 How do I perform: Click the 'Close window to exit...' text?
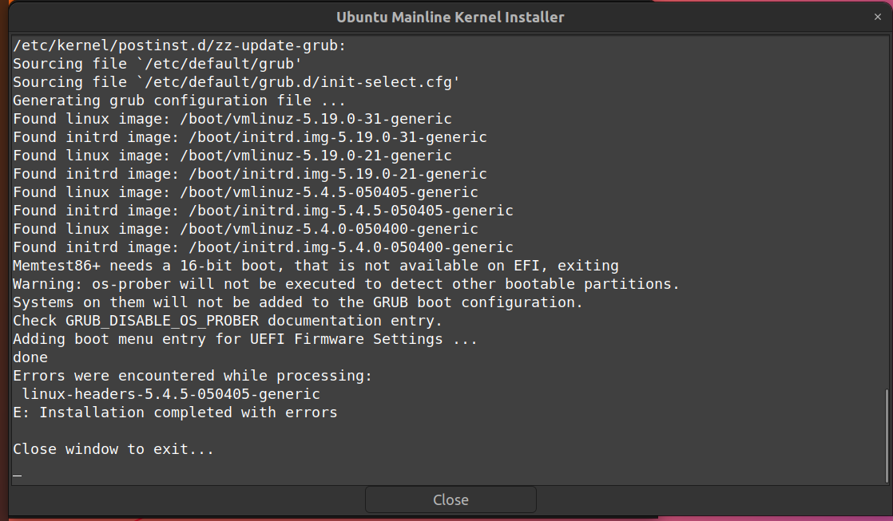(113, 449)
